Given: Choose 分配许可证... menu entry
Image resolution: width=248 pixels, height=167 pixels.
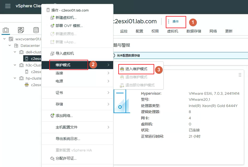Looking at the screenshot, I should [77, 158].
